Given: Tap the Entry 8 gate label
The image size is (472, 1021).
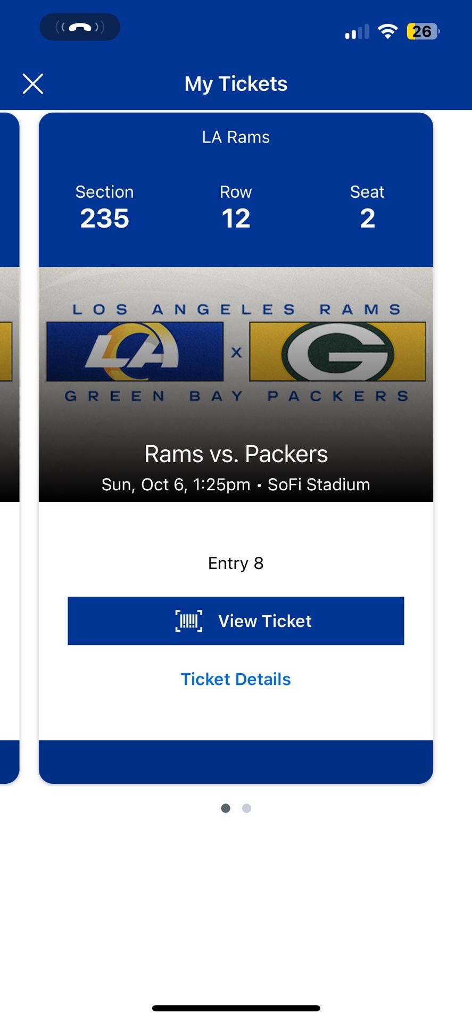Looking at the screenshot, I should pyautogui.click(x=236, y=563).
